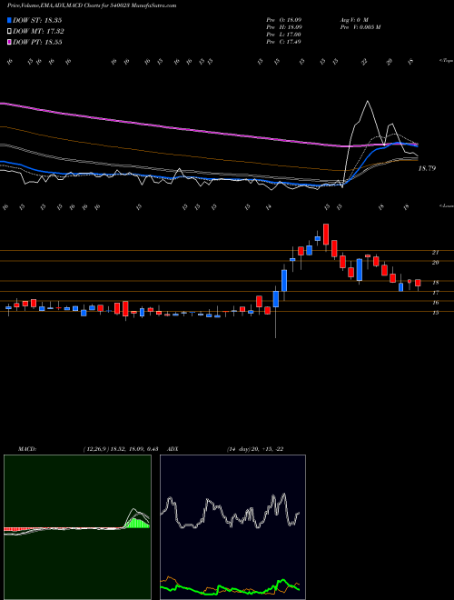
Task: Click the ADX '(14 day) 20, +15, -22' values
Action: [x=255, y=449]
